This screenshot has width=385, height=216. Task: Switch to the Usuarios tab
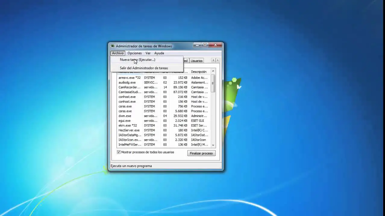click(196, 61)
